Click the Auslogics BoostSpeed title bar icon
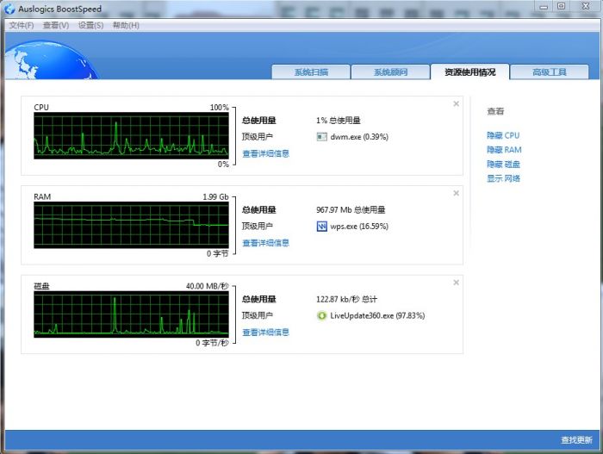603x454 pixels. 9,9
